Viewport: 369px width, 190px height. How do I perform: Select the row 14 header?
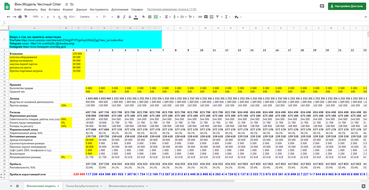[4, 88]
